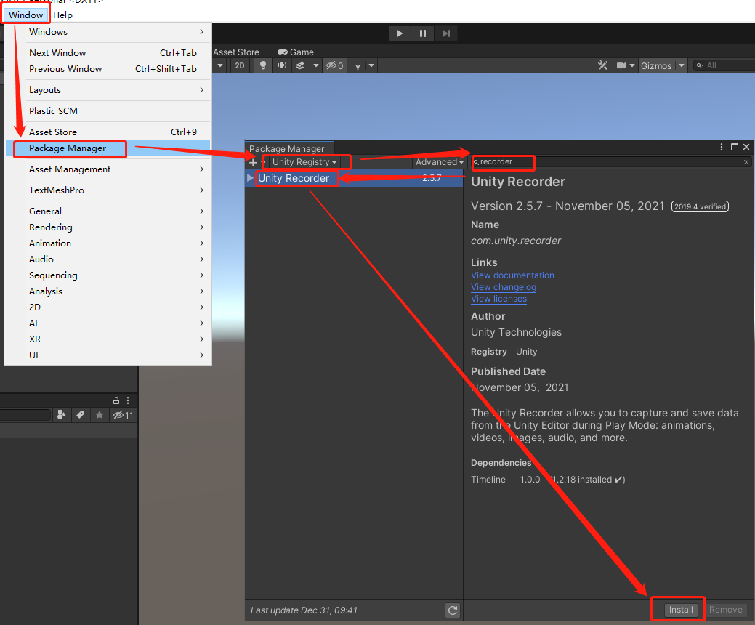The height and width of the screenshot is (625, 755).
Task: Click search by type icon in project panel
Action: (x=62, y=415)
